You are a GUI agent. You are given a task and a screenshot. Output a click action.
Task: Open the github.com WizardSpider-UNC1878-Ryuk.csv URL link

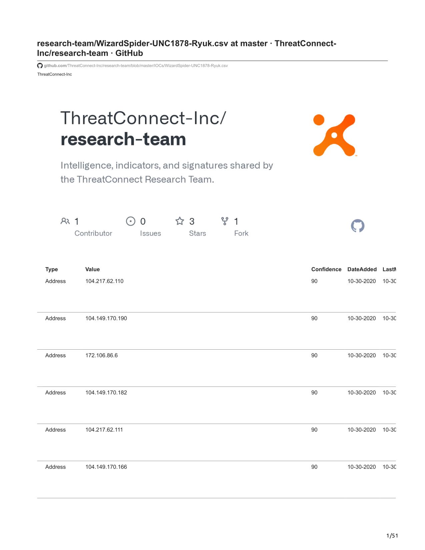coord(136,66)
